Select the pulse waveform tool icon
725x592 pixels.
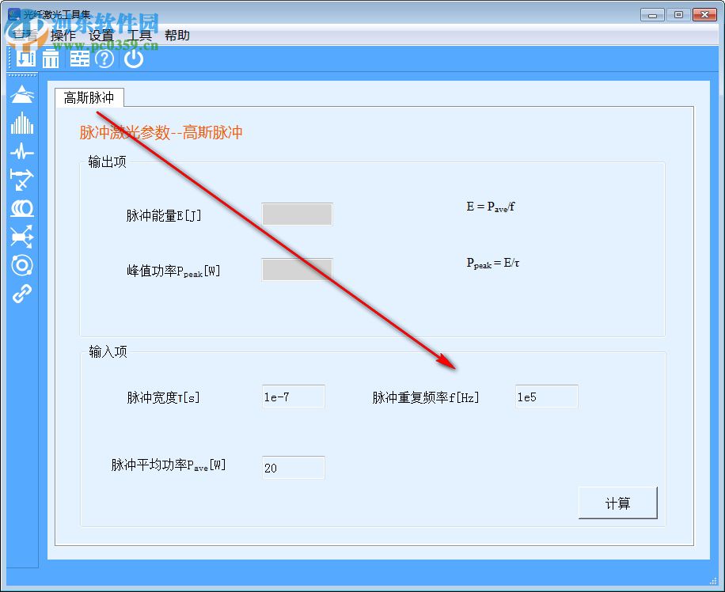tap(21, 153)
